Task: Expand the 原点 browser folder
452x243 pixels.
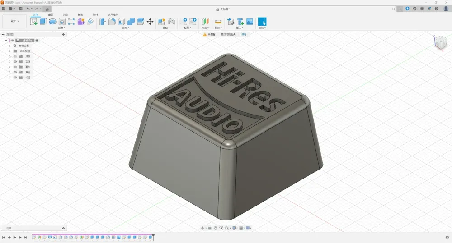Action: [9, 56]
